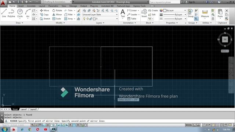Image resolution: width=235 pixels, height=132 pixels.
Task: Click the Mirror tool
Action: pos(57,15)
